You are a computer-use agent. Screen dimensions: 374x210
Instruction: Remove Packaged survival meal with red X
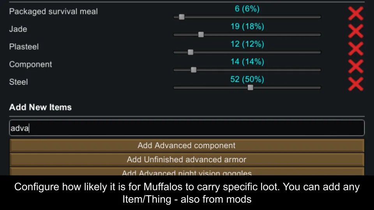[355, 14]
